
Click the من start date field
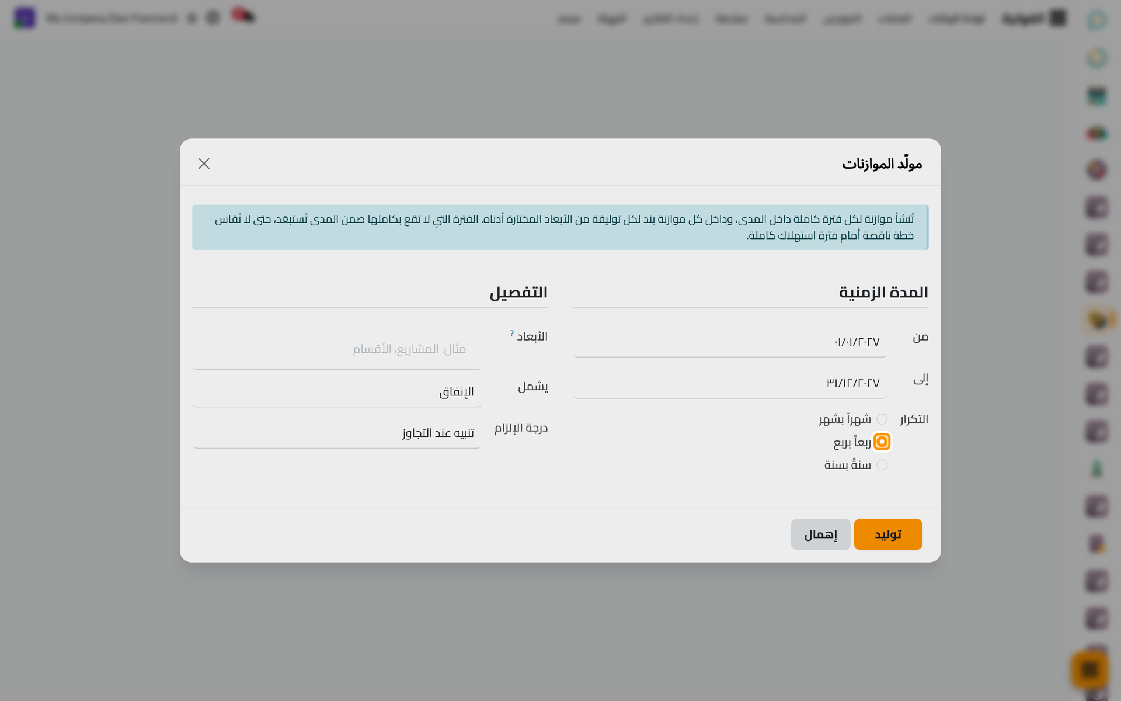click(730, 342)
